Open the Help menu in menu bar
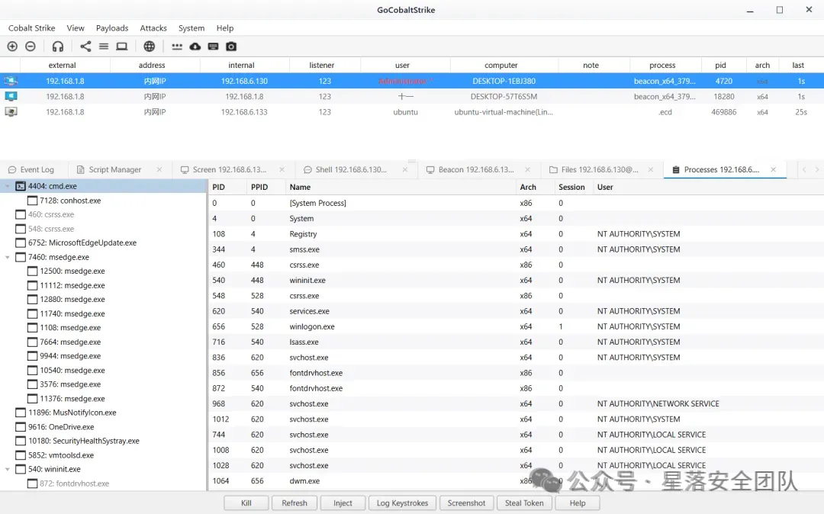Image resolution: width=824 pixels, height=514 pixels. [225, 27]
